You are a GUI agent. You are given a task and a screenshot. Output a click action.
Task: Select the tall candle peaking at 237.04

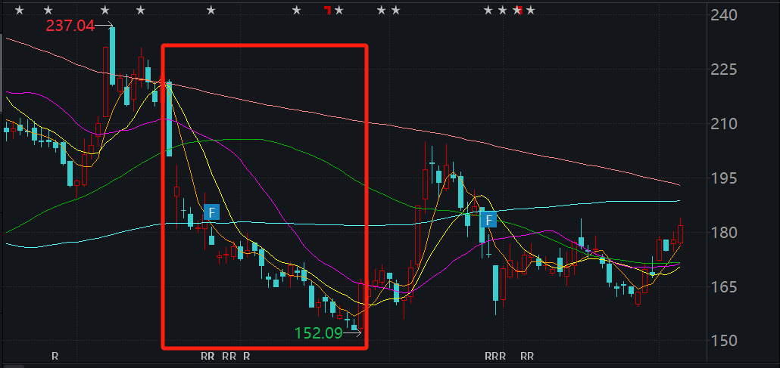click(113, 56)
